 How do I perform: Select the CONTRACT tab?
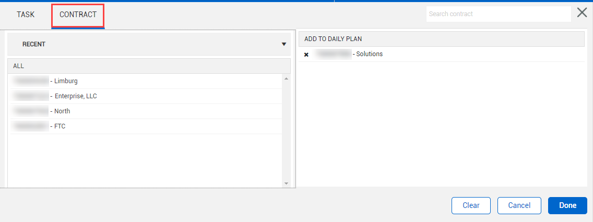pos(78,15)
